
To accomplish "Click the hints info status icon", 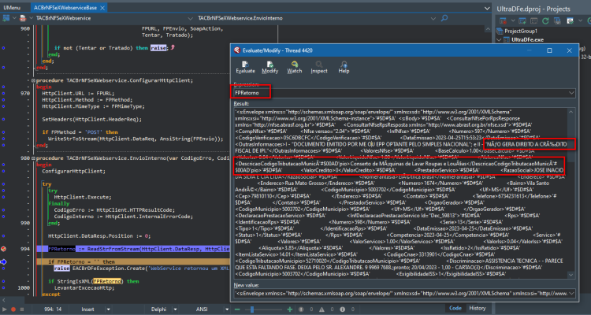I will coord(343,309).
